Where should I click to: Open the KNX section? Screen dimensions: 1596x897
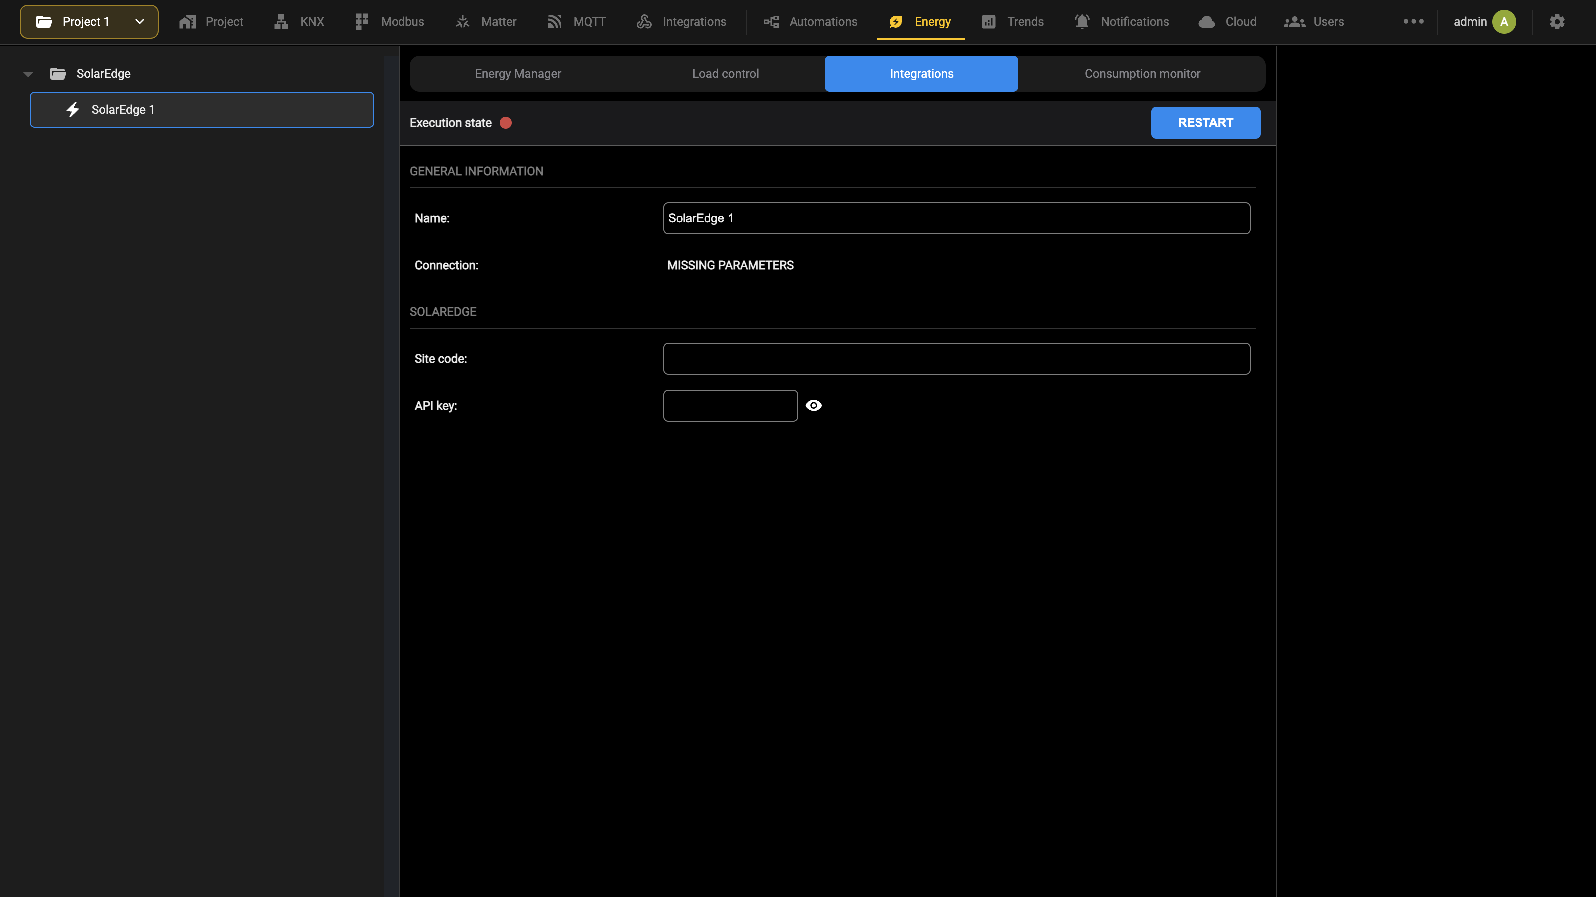[299, 22]
